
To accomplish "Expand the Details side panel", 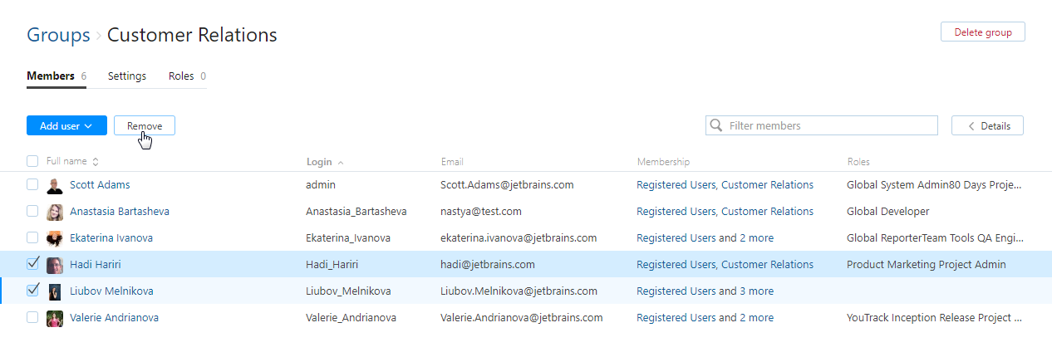I will (987, 126).
